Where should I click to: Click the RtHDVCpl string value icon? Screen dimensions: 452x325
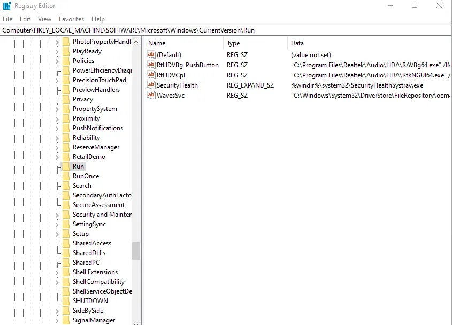(151, 75)
